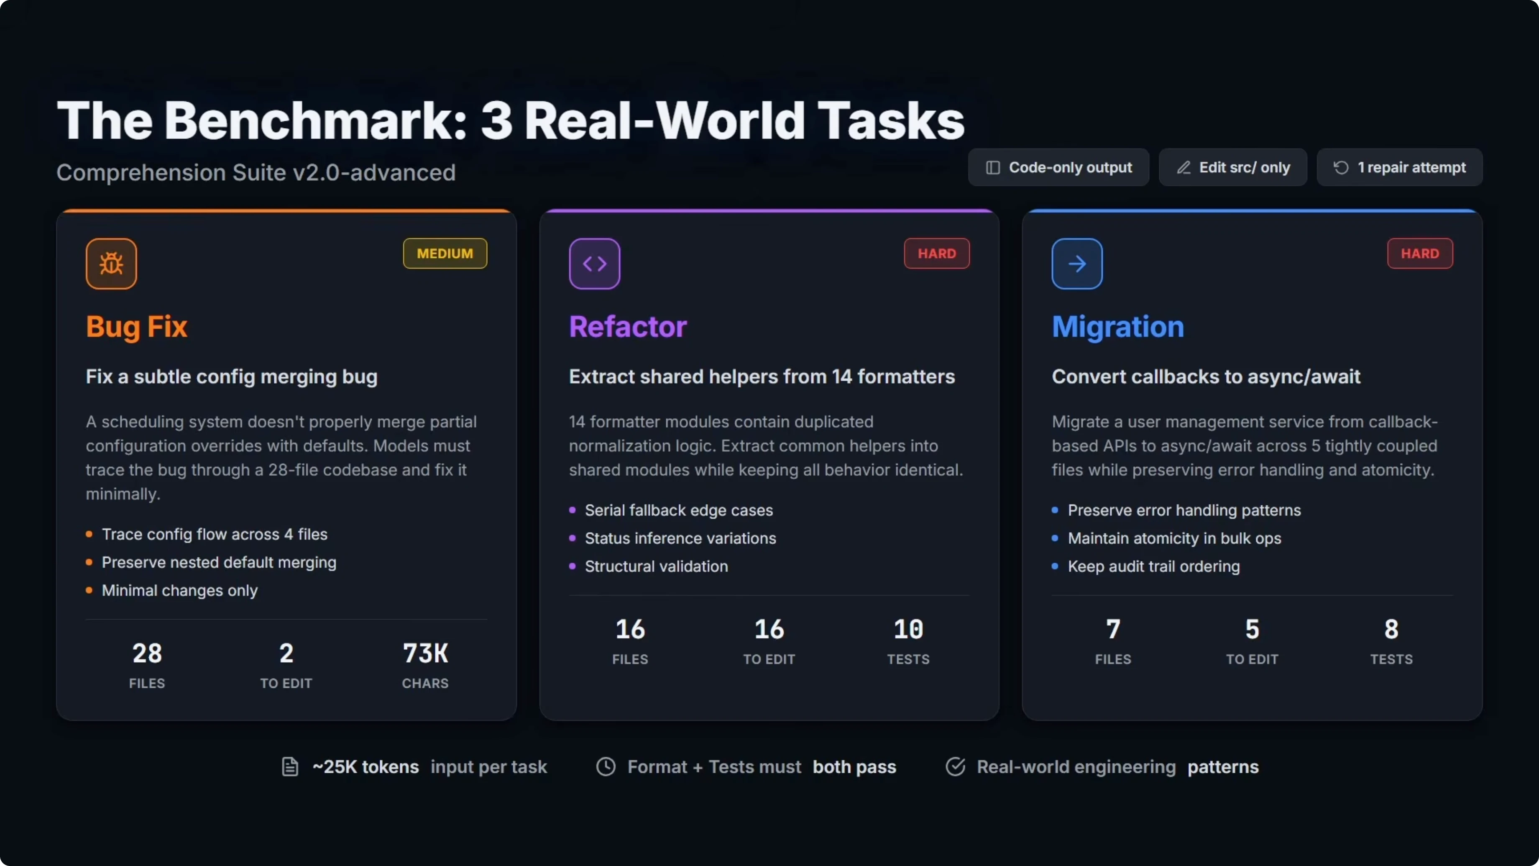Click the orange bug icon on Bug Fix card
This screenshot has height=866, width=1539.
click(111, 264)
